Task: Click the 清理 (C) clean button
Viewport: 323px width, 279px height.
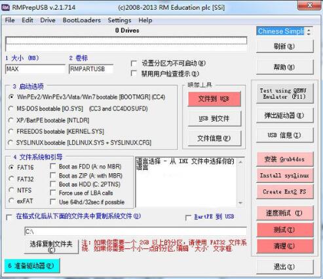Action: 284,246
